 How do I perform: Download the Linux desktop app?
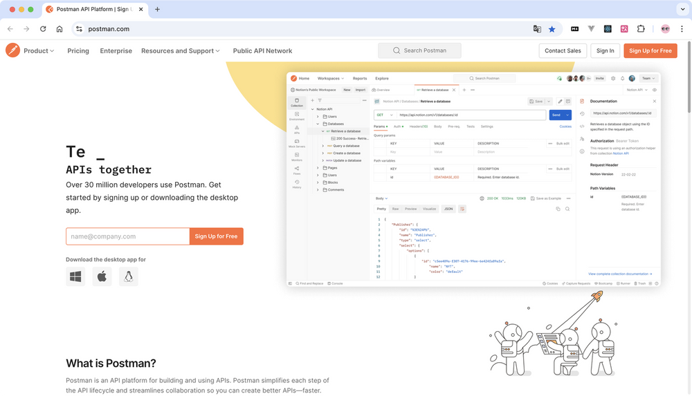(x=128, y=276)
